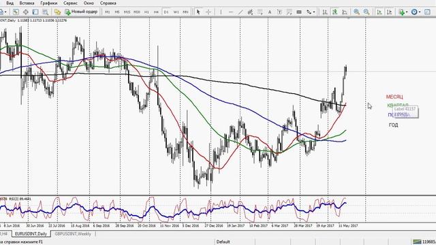Image resolution: width=436 pixels, height=245 pixels.
Task: Open the Окно menu
Action: coord(89,3)
